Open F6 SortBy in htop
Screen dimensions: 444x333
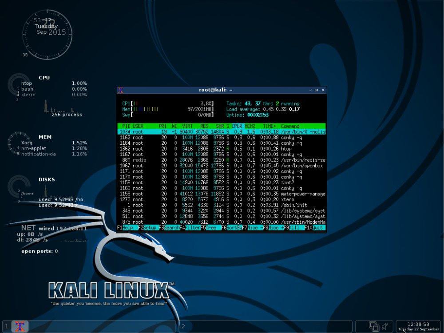[x=232, y=228]
